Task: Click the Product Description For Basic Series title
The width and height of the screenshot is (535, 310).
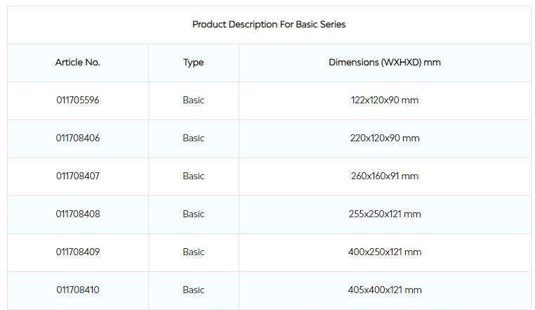Action: [269, 25]
